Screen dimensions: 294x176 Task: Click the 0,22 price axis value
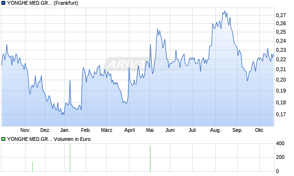tap(281, 59)
